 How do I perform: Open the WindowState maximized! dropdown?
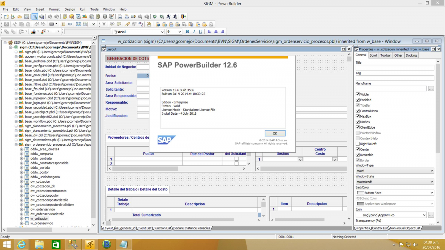(395, 182)
